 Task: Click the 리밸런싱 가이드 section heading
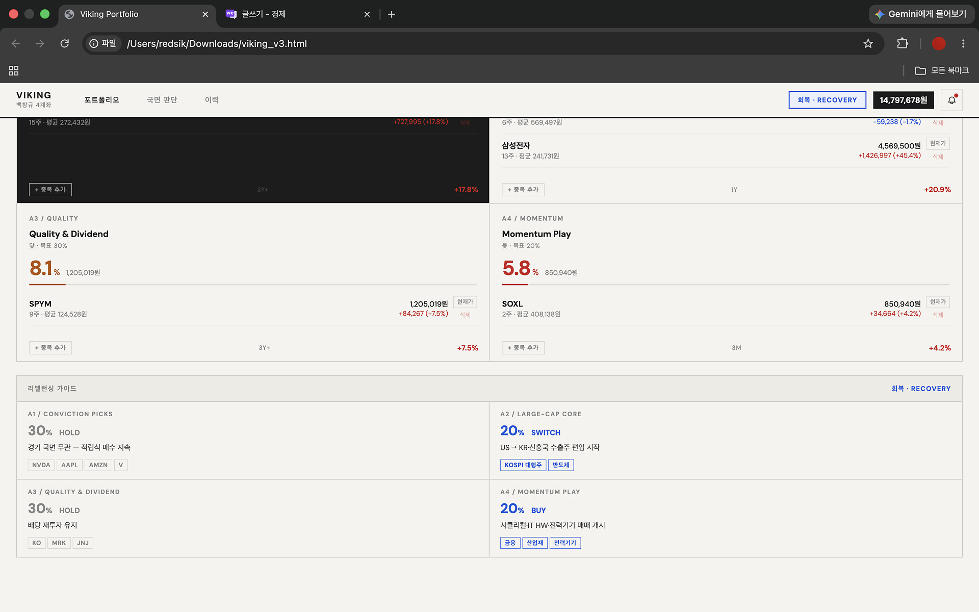click(x=52, y=389)
